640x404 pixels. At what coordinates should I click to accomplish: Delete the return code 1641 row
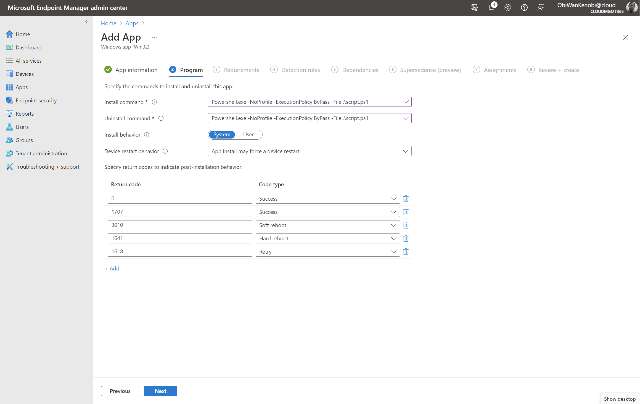point(406,238)
